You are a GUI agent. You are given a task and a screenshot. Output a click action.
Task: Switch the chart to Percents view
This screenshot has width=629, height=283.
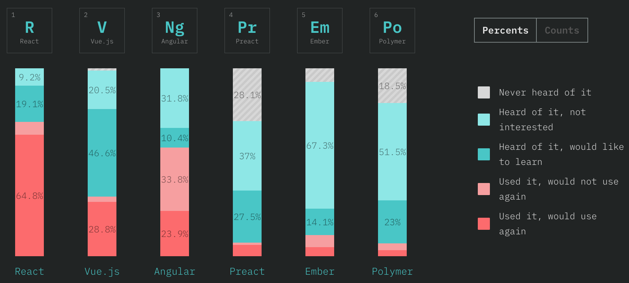click(505, 30)
